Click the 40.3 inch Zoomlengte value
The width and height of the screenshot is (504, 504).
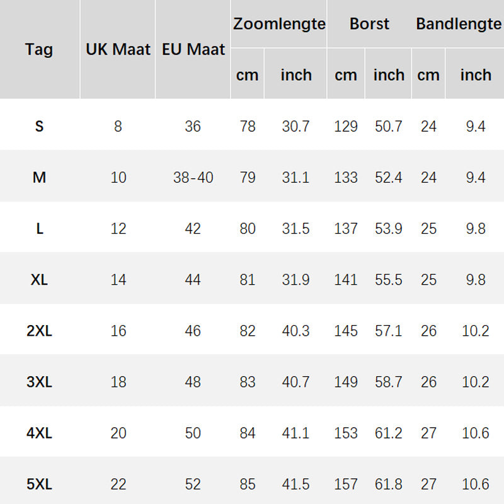click(295, 331)
